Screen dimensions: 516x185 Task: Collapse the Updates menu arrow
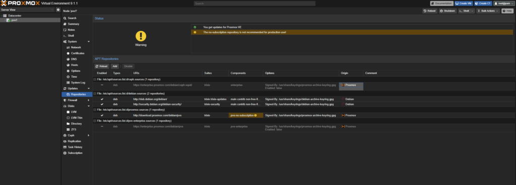pos(89,88)
